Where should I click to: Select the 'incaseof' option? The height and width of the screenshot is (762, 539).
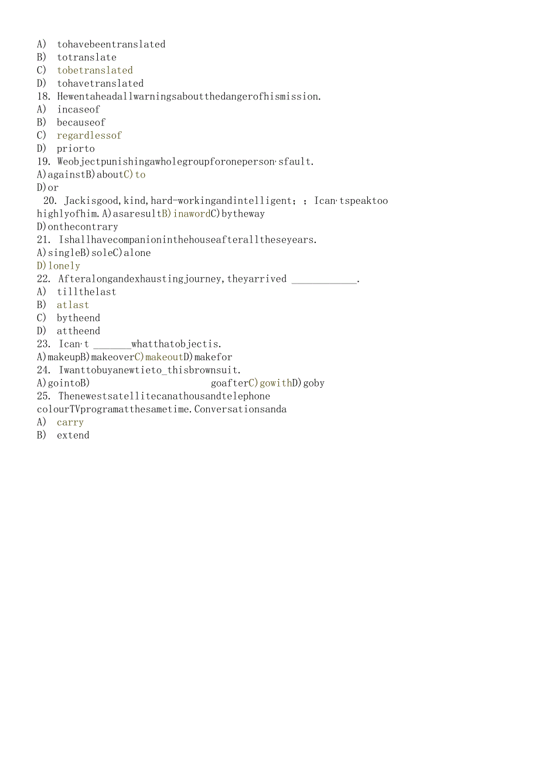coord(79,110)
